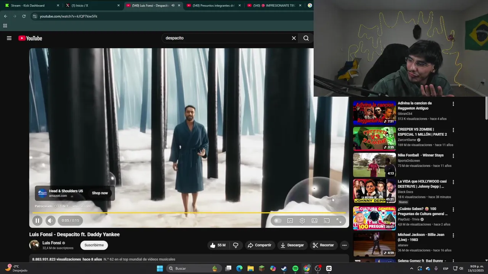Open Task View from the taskbar

(x=228, y=268)
